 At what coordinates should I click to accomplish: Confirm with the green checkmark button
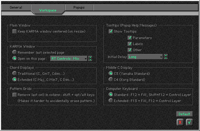[x=189, y=122]
